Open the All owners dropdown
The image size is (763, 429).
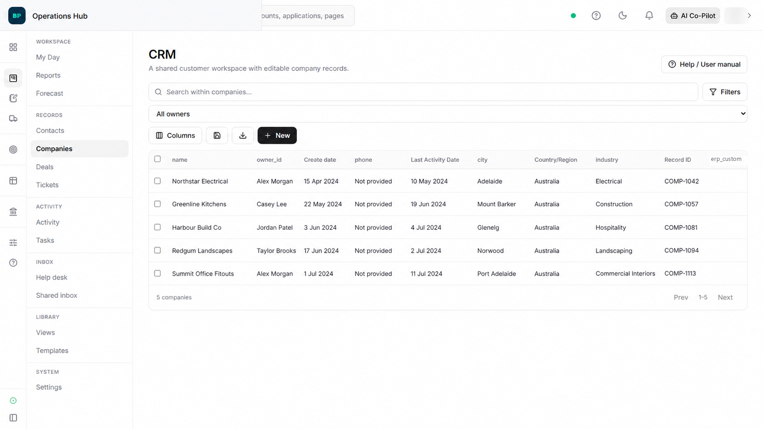point(448,114)
